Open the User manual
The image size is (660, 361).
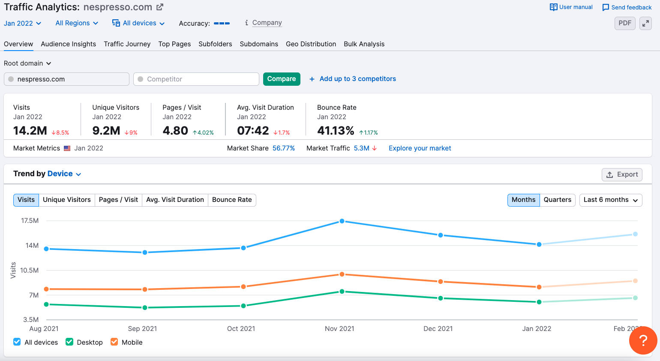click(571, 7)
